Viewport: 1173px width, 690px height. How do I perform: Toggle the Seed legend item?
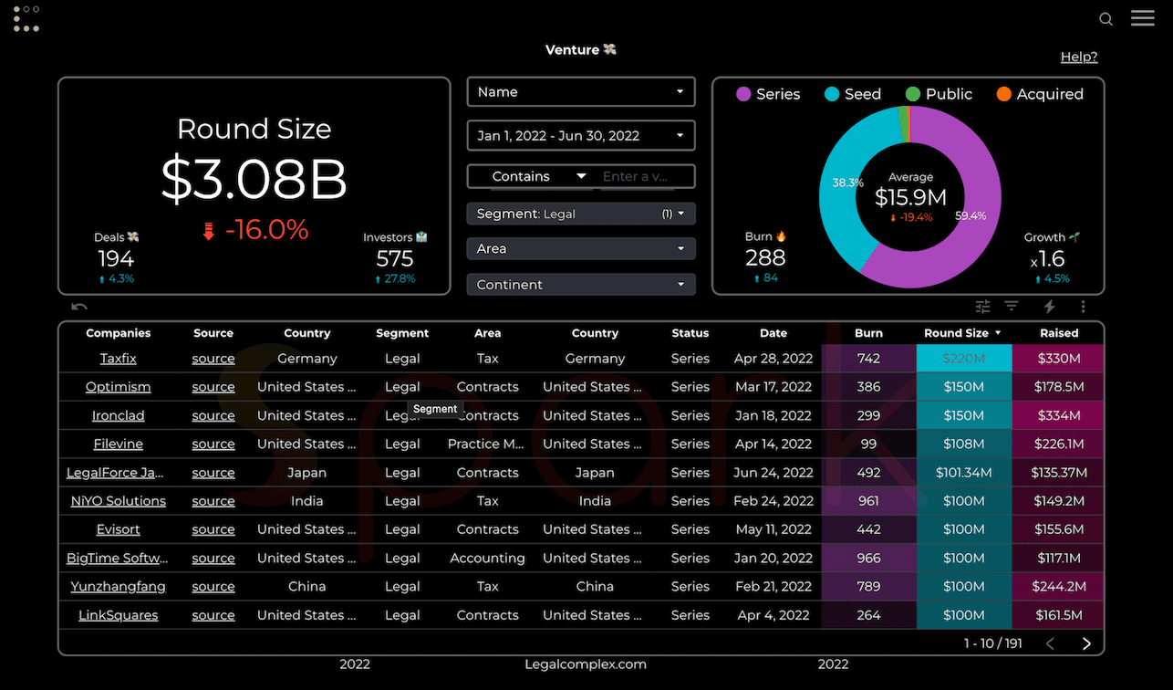point(852,94)
